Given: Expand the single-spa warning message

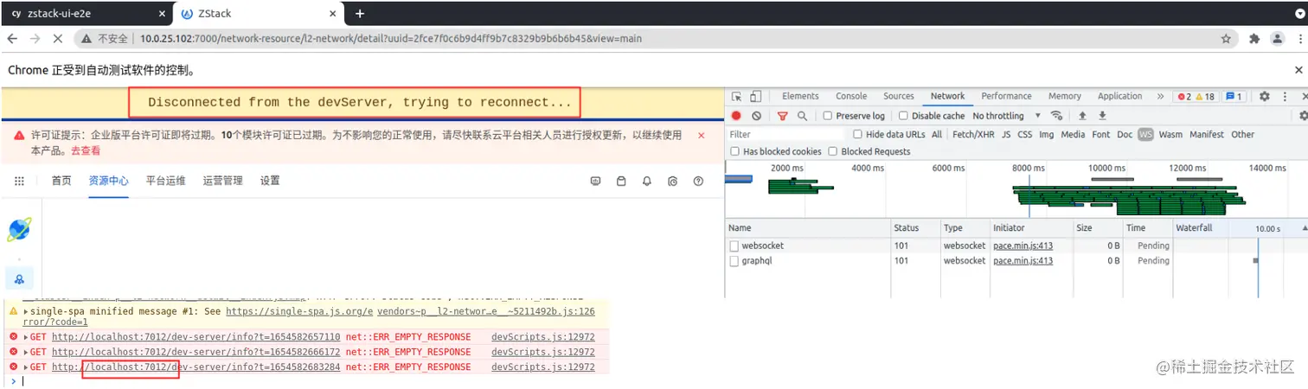Looking at the screenshot, I should (x=25, y=311).
